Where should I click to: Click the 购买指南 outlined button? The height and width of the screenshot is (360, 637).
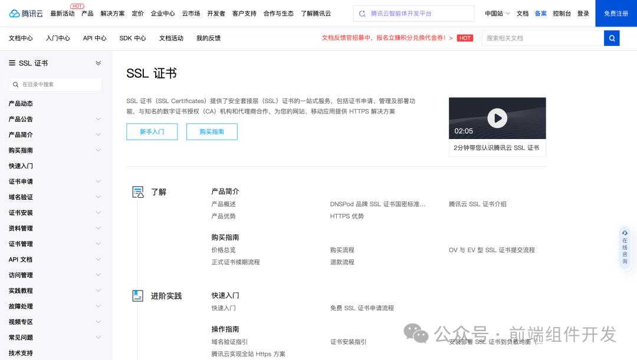(212, 131)
